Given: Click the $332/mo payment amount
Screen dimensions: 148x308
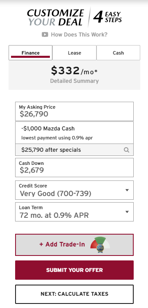Looking at the screenshot, I should [74, 71].
